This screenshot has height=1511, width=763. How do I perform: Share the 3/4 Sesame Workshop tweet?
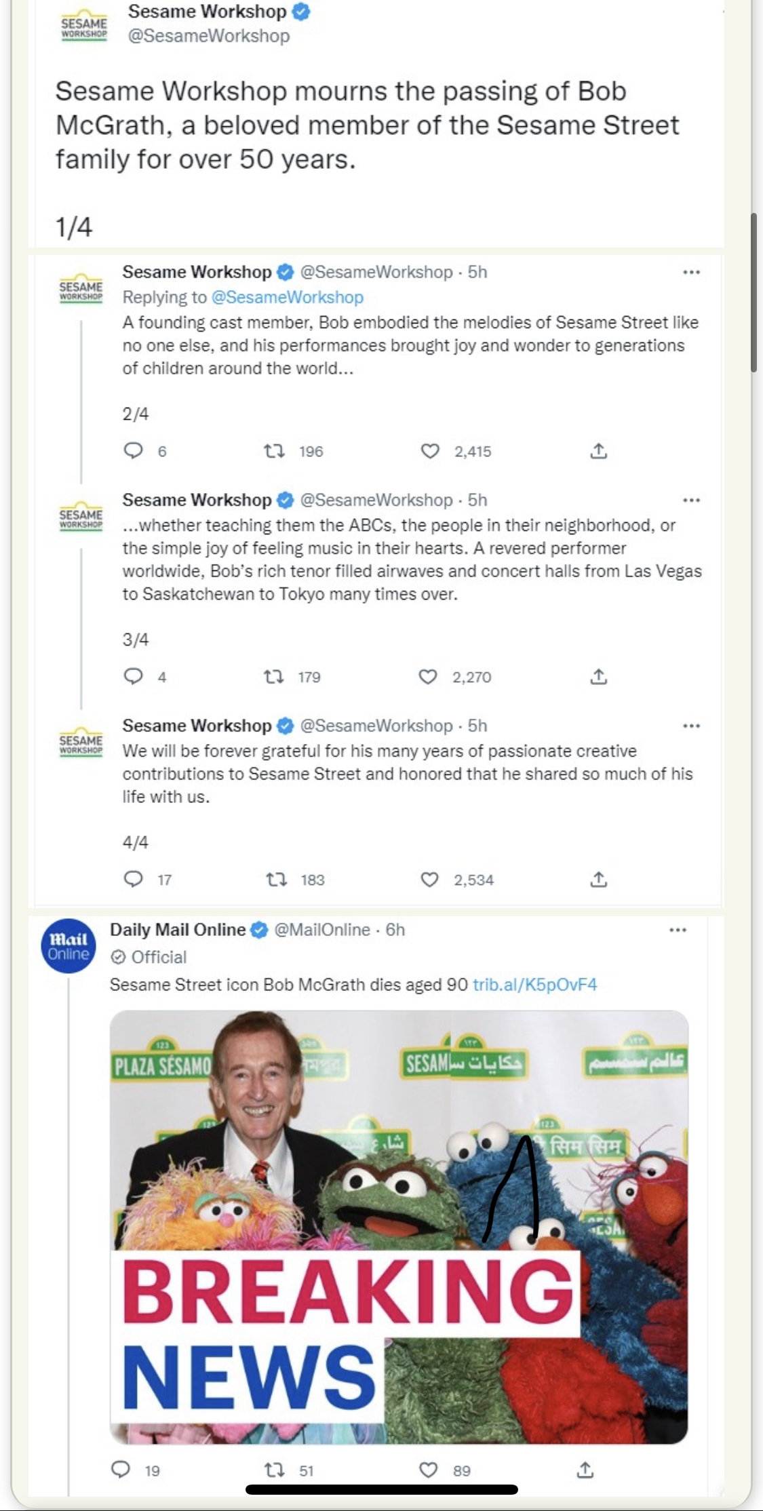(x=598, y=677)
